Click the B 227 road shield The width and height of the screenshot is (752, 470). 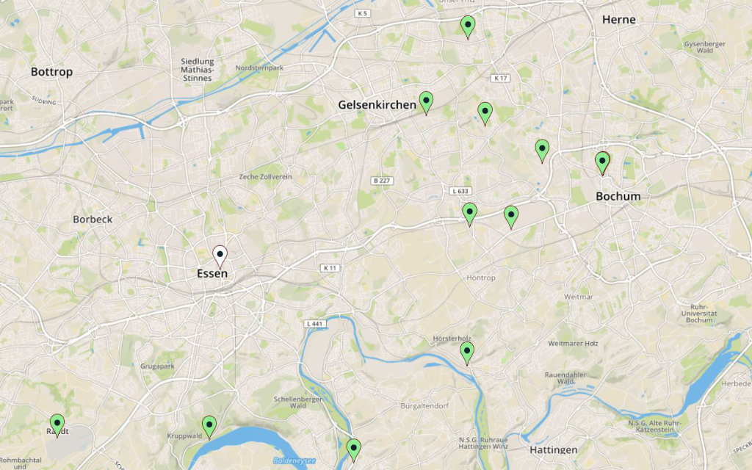[x=382, y=181]
